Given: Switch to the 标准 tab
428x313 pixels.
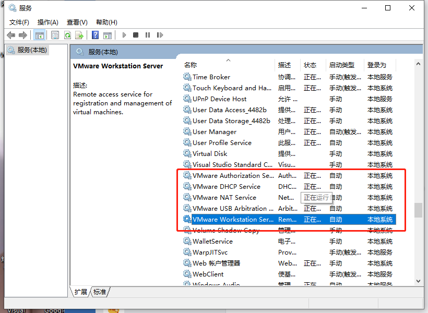Looking at the screenshot, I should tap(100, 292).
